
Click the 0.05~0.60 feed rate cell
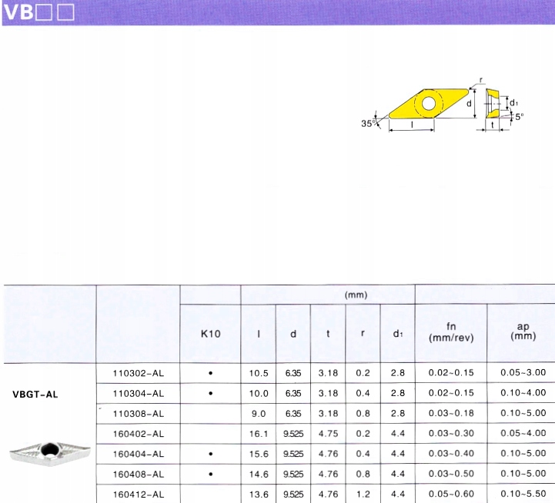pyautogui.click(x=451, y=494)
